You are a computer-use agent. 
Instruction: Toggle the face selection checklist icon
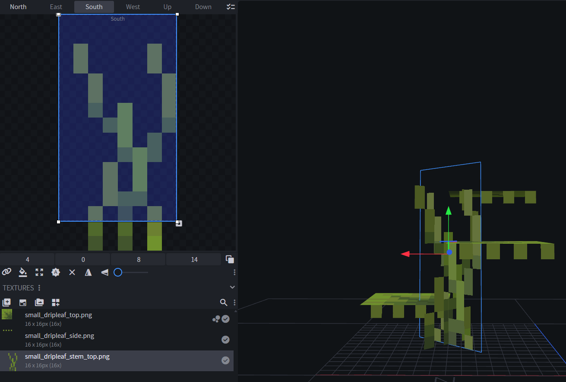click(231, 7)
